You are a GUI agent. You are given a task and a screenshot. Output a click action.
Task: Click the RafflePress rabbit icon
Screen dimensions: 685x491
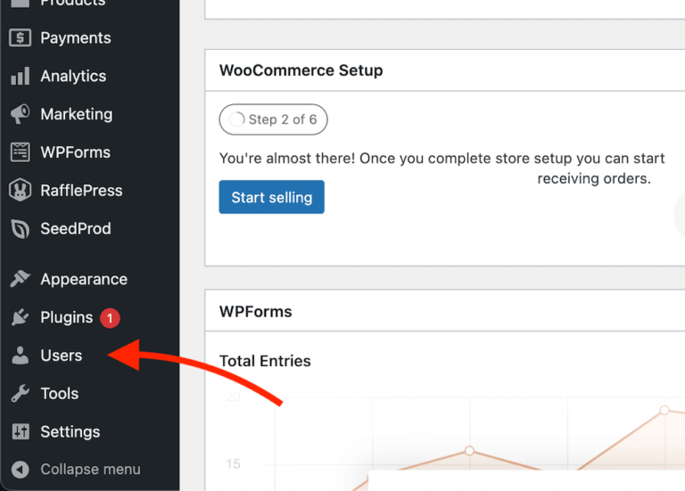[20, 191]
